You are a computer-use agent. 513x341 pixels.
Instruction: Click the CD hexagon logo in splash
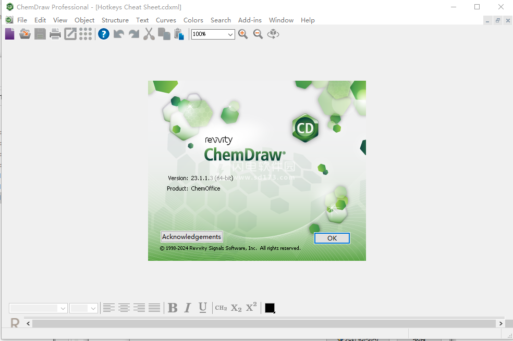point(306,128)
